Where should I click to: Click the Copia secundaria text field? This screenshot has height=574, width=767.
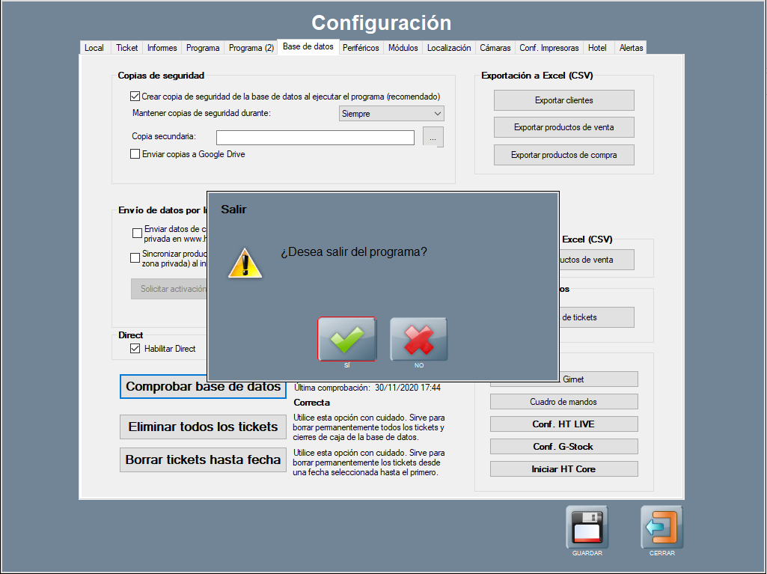[x=315, y=138]
